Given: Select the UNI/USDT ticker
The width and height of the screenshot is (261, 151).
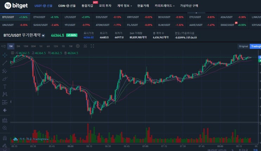Looking at the screenshot, I should 15,25.
